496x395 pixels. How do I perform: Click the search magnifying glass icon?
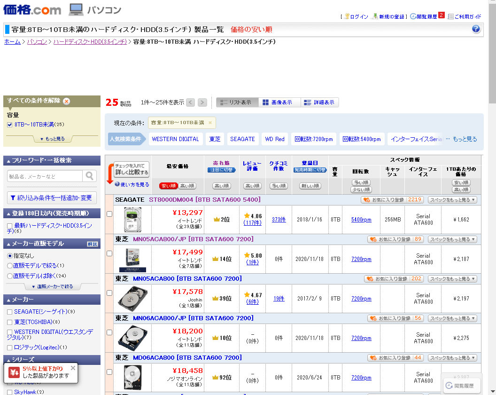click(89, 175)
